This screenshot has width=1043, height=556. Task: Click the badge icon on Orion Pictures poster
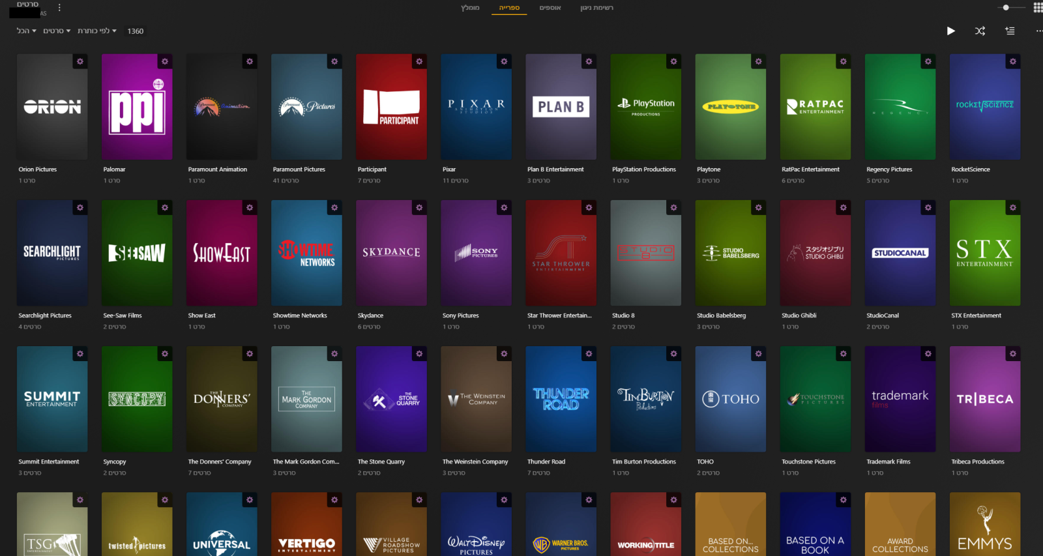[80, 61]
